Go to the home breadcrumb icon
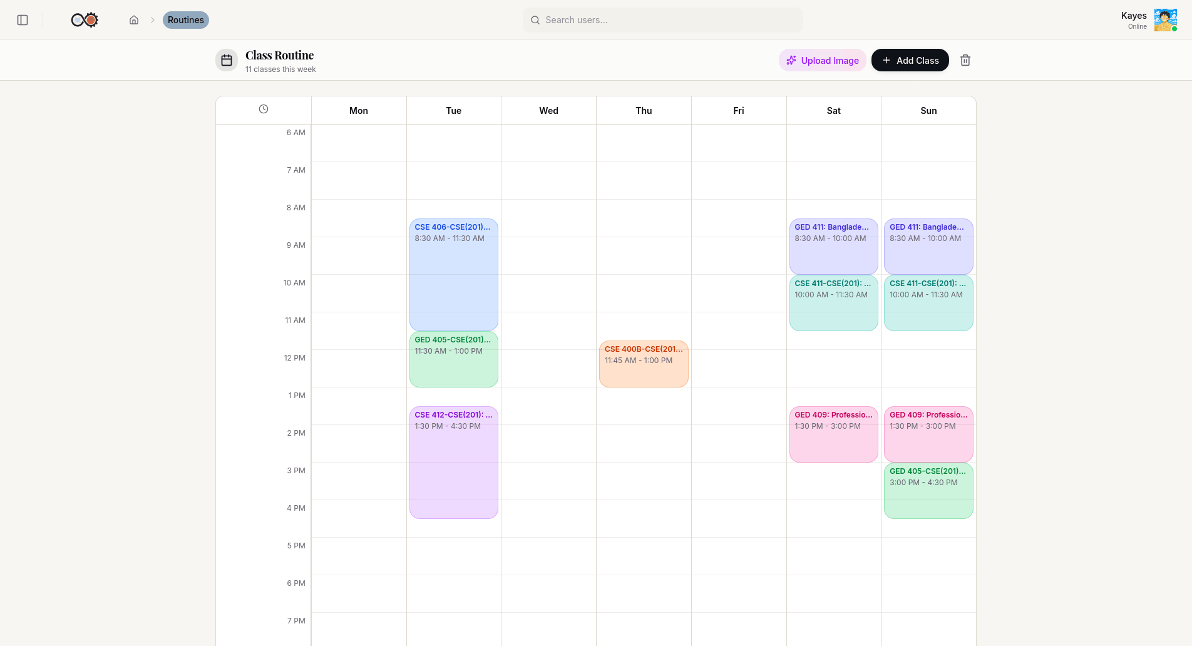 (134, 20)
